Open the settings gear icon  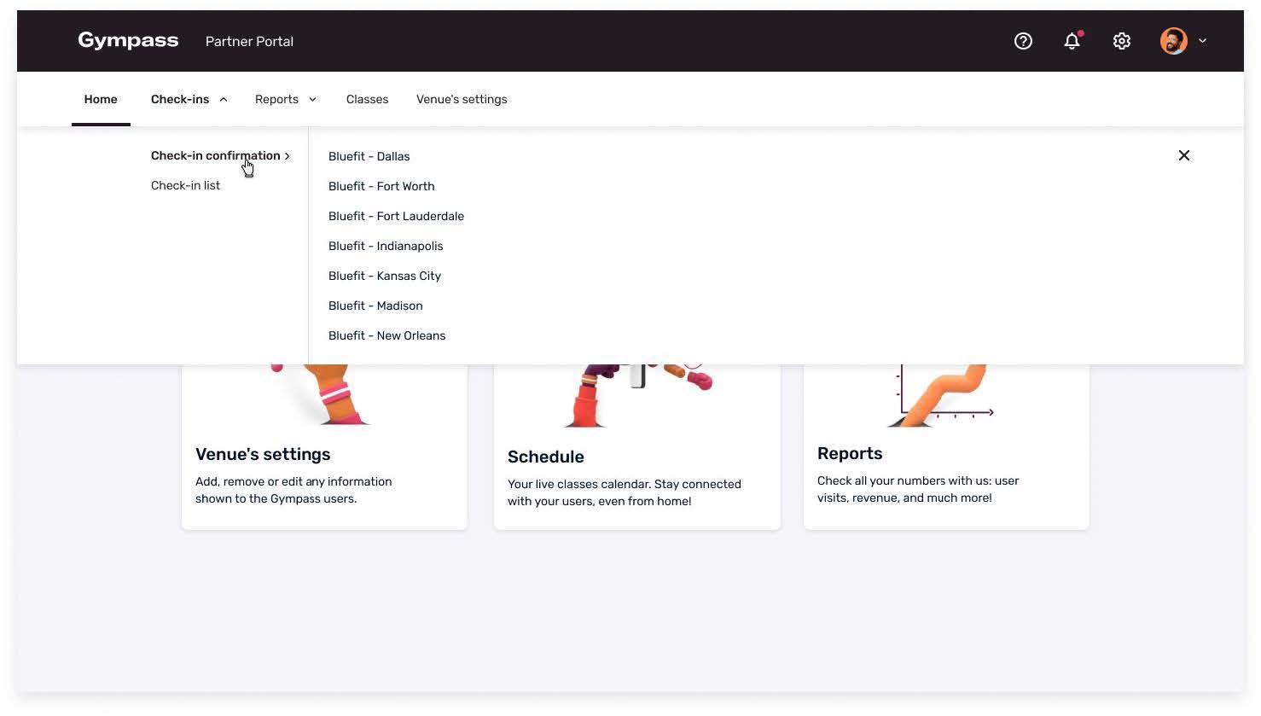click(1122, 41)
